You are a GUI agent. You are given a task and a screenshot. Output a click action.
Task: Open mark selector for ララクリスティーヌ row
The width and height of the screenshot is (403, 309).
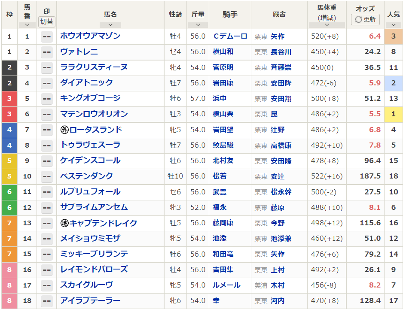coord(47,68)
